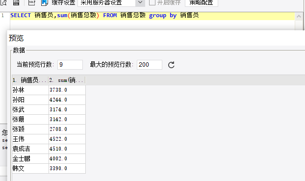This screenshot has width=305, height=181.
Task: Click the preview query magnifier icon
Action: pos(3,2)
